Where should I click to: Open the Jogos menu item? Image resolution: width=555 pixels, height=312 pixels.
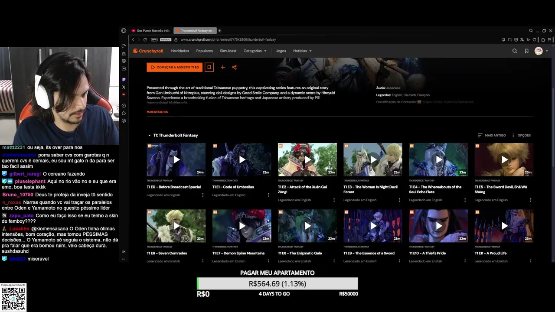pos(281,51)
